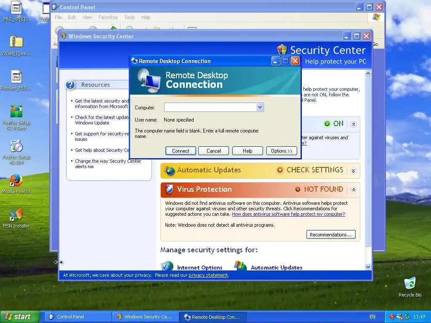Screen dimensions: 431x323
Task: Minimize the Remote Desktop Connection dialog
Action: pos(275,61)
